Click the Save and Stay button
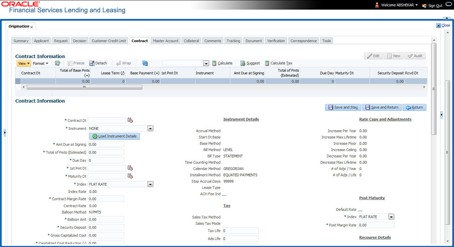454x247 pixels. click(x=343, y=107)
